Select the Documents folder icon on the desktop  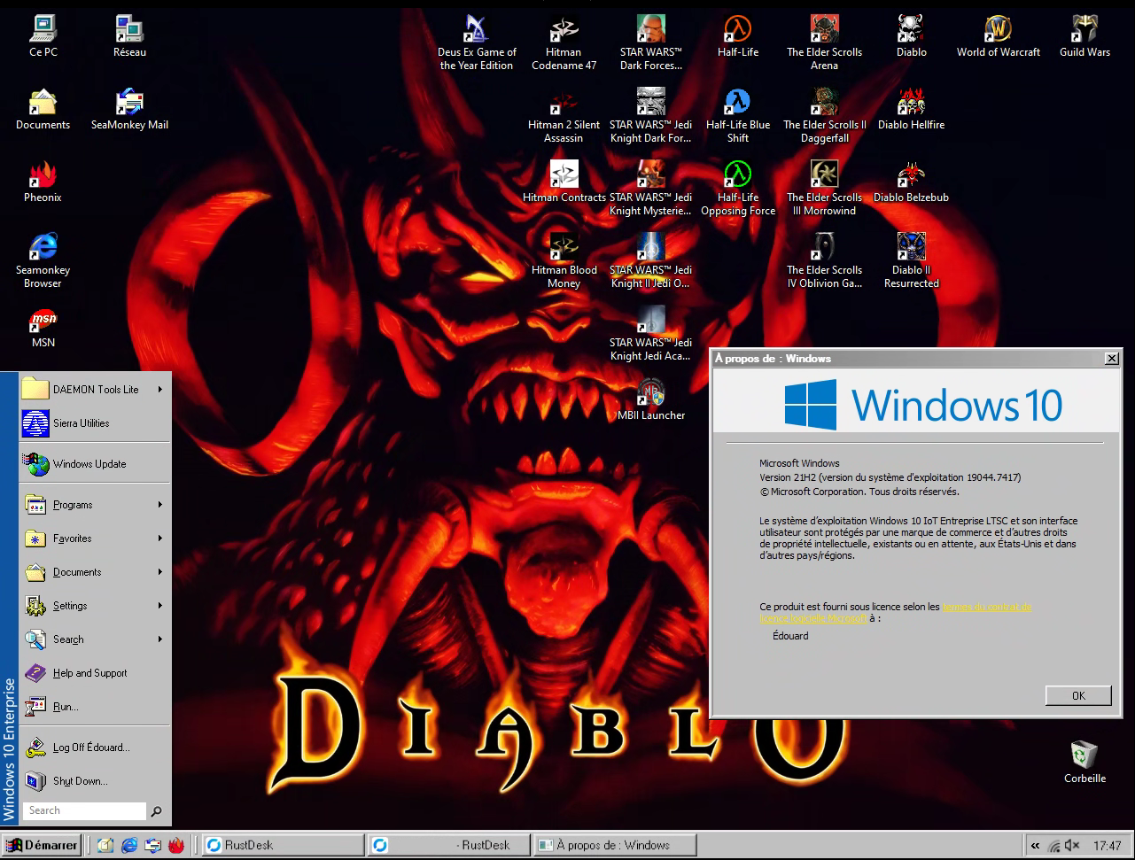point(43,109)
